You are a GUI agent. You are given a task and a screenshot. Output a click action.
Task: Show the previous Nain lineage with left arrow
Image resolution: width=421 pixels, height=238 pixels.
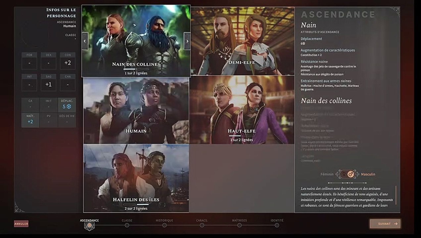[85, 41]
